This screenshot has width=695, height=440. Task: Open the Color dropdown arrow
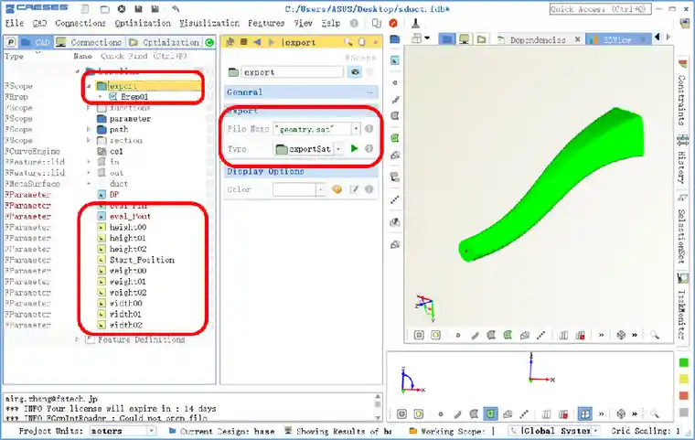(x=320, y=190)
